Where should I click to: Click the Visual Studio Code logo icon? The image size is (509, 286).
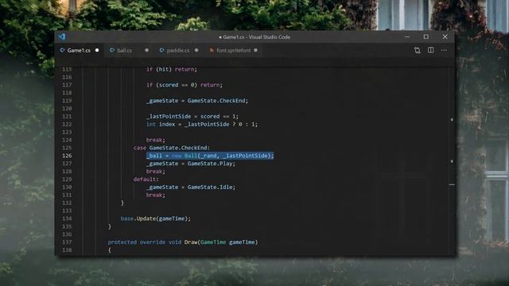(62, 37)
